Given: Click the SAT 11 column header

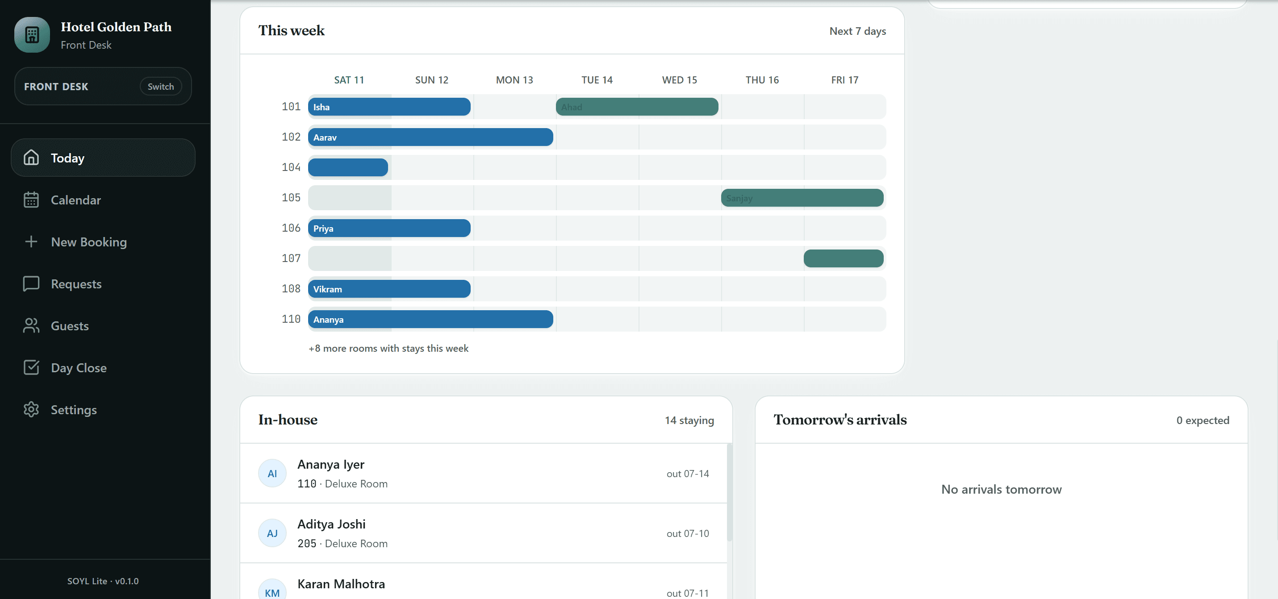Looking at the screenshot, I should (349, 80).
